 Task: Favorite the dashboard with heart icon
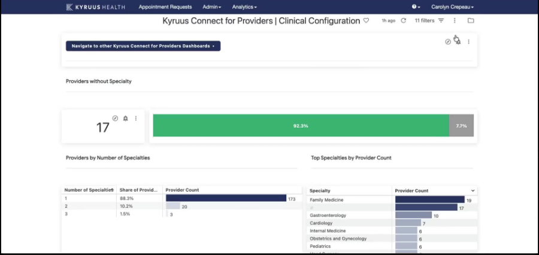[x=366, y=20]
